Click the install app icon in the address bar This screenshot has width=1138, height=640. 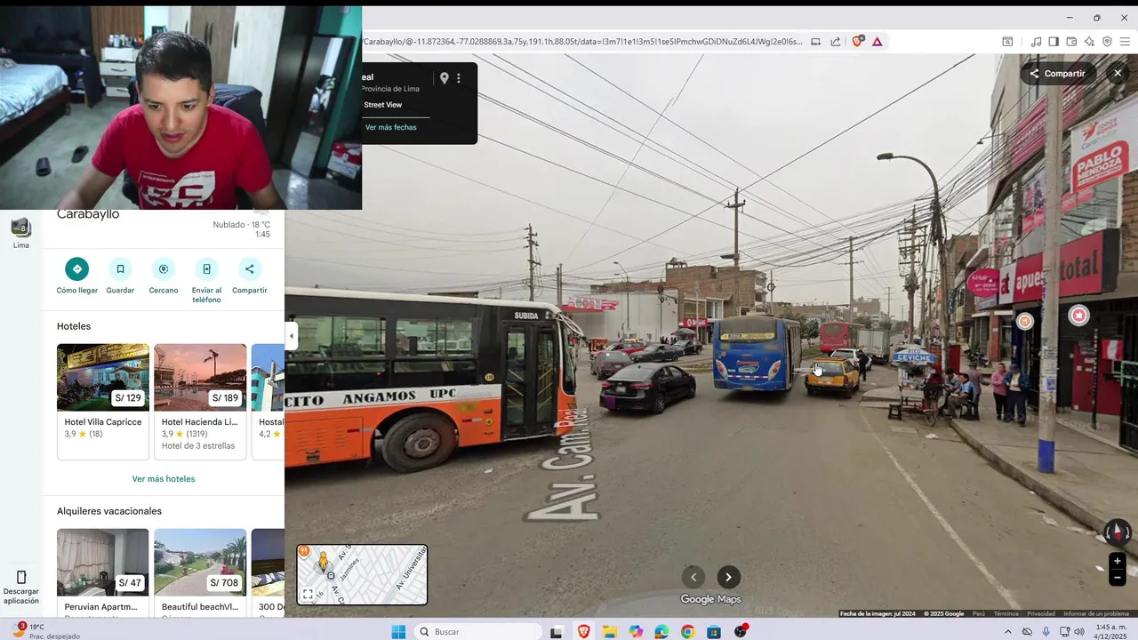pyautogui.click(x=815, y=41)
